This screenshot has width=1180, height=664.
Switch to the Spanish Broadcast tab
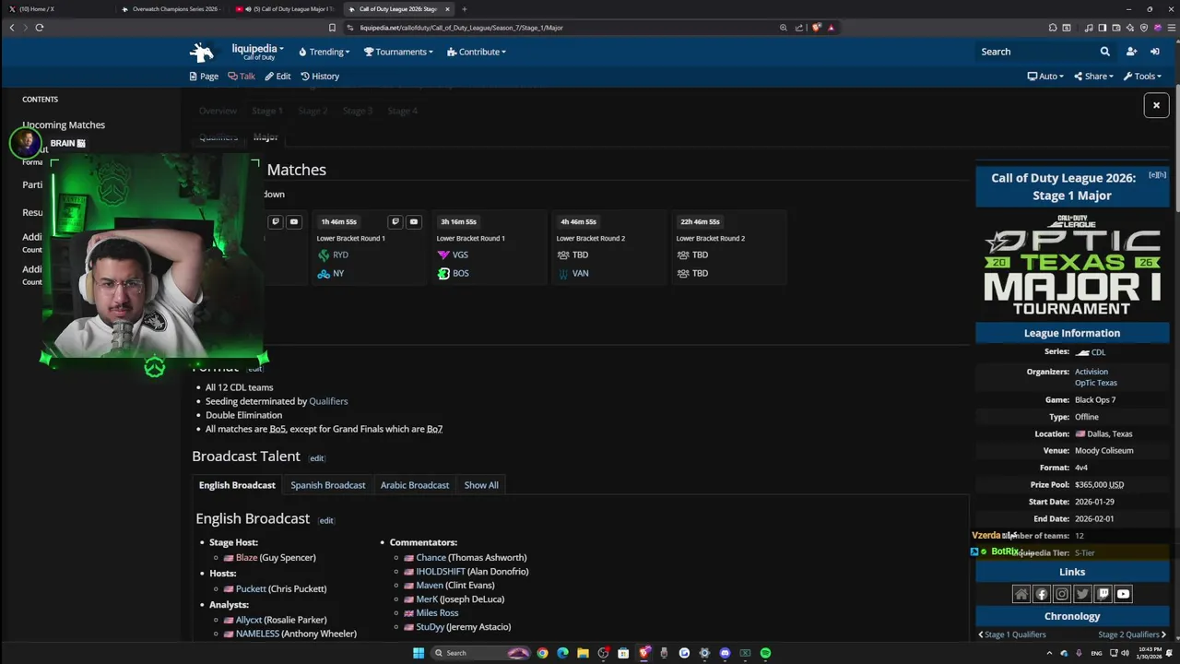click(328, 485)
